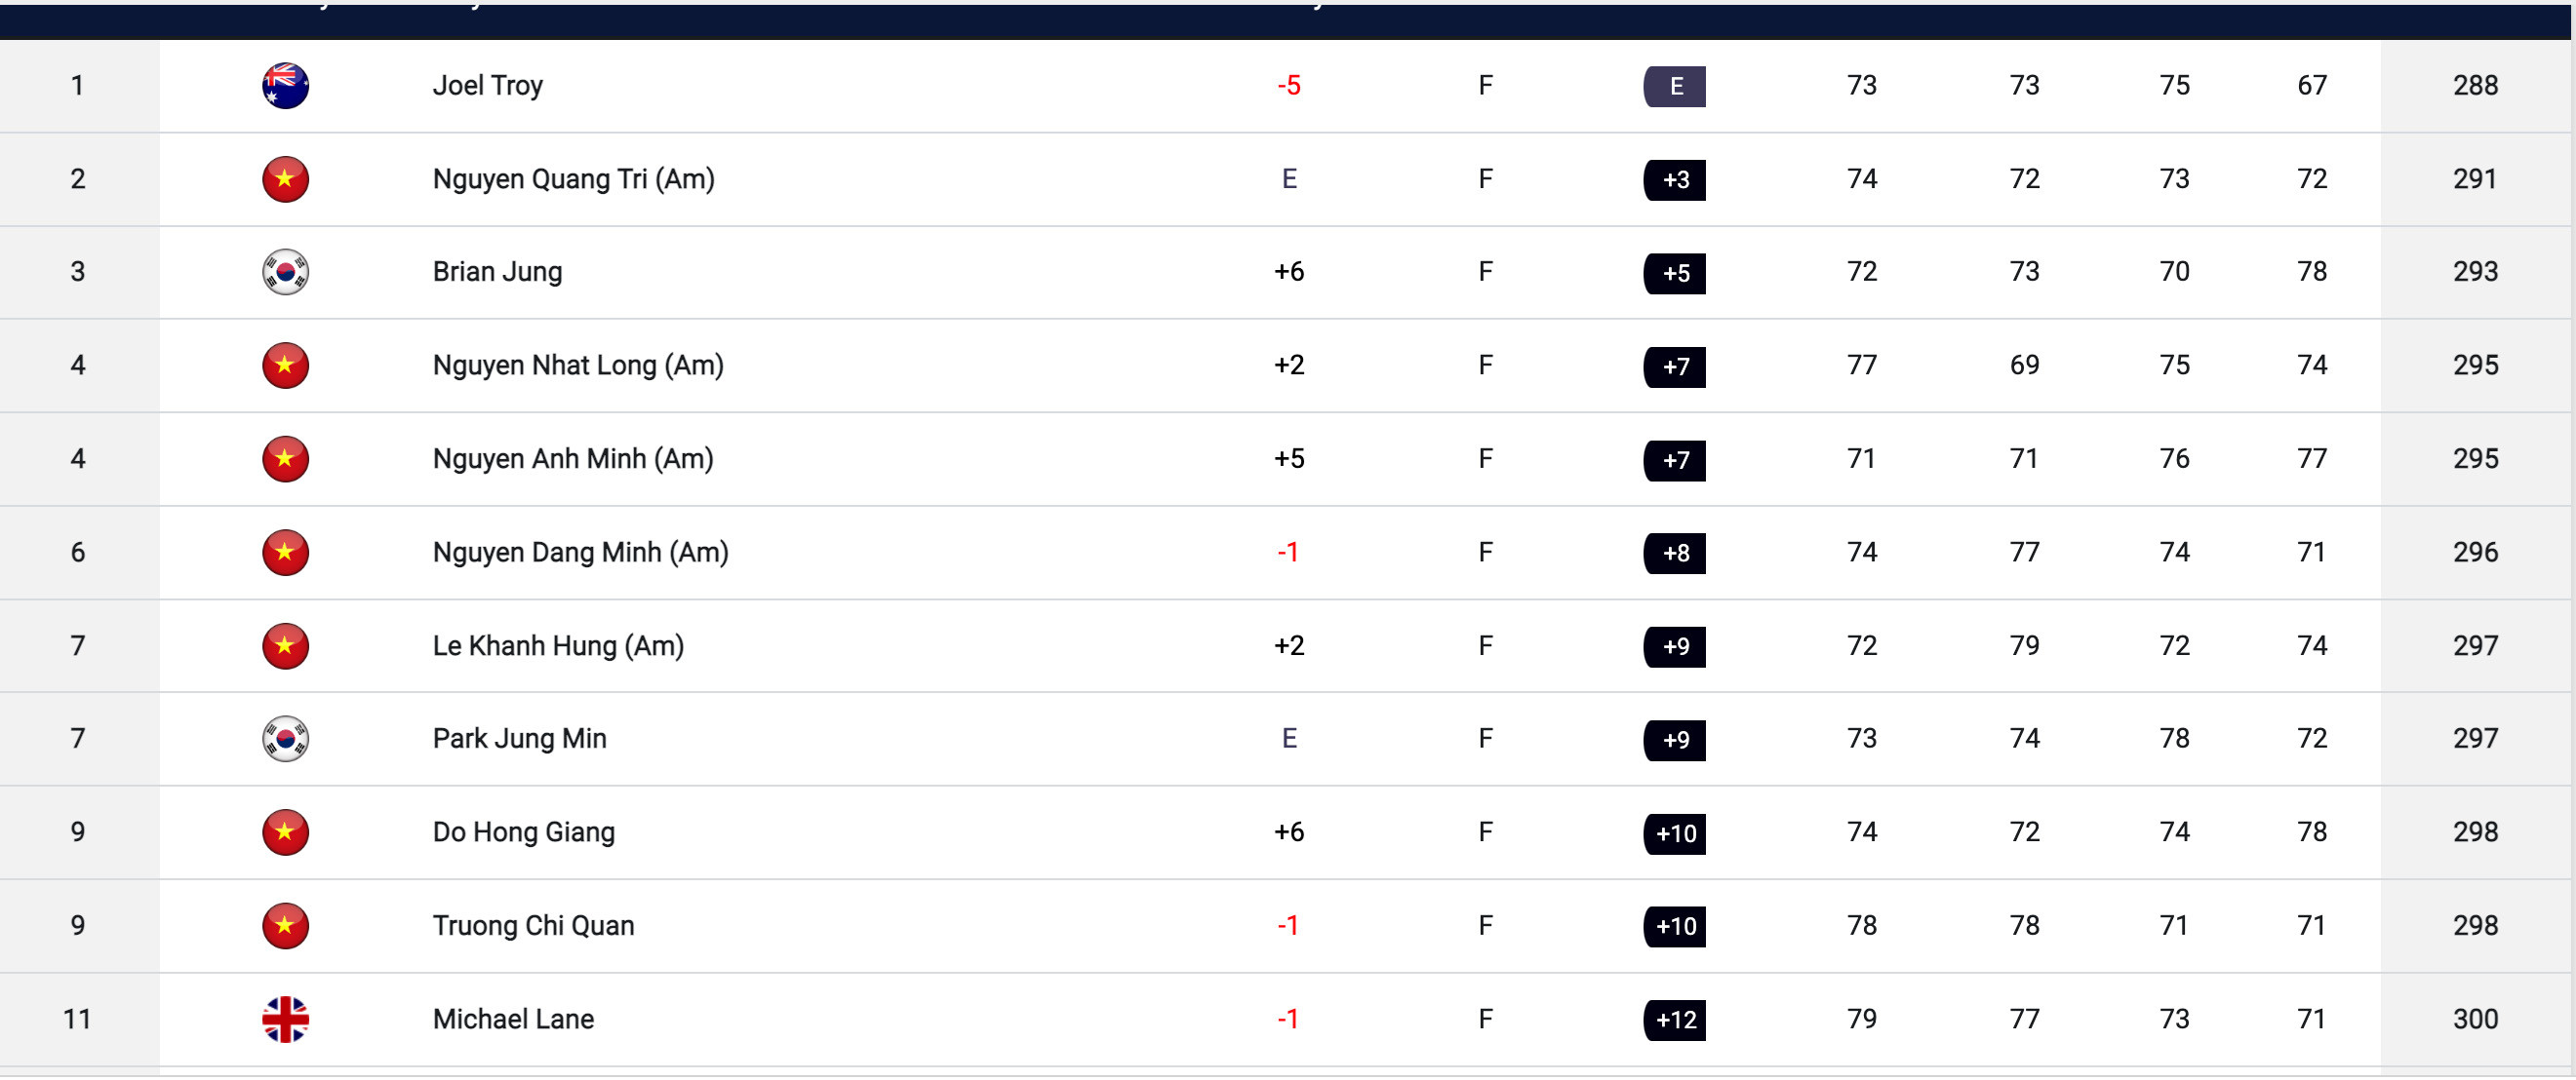Viewport: 2576px width, 1080px height.
Task: Click the +12 badge for Michael Lane
Action: (1674, 1021)
